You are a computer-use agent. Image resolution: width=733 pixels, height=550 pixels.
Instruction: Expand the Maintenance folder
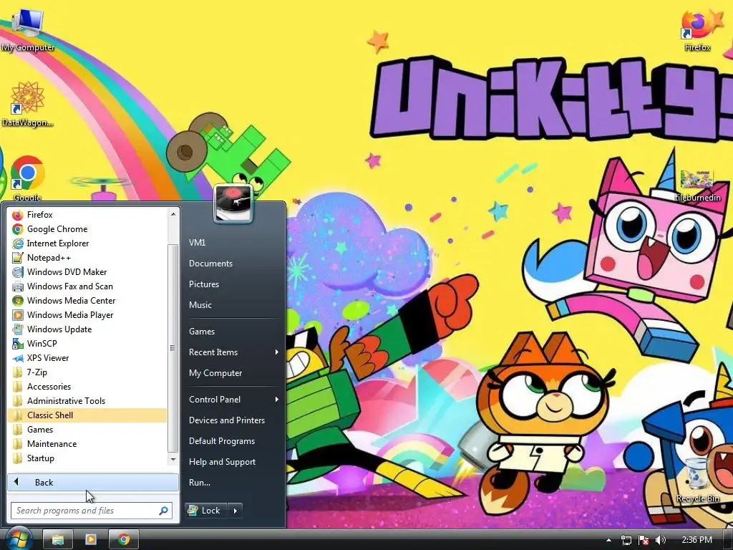click(x=87, y=444)
